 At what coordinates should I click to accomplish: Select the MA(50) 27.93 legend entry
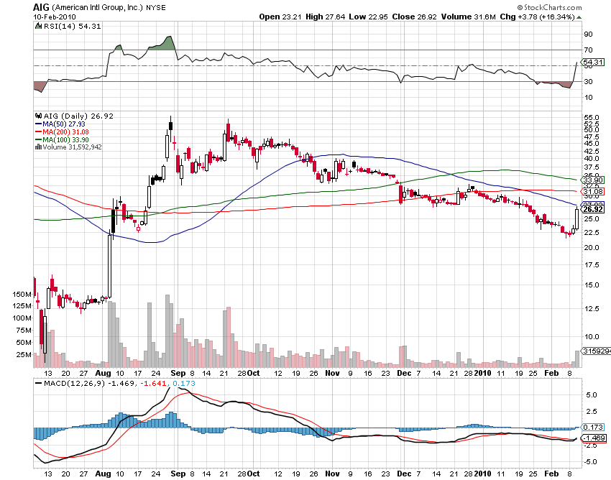(60, 124)
